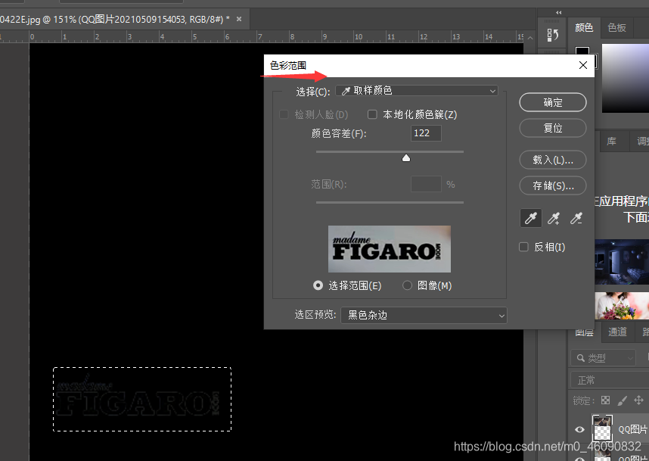Click the lock transparent pixels icon

coord(605,400)
